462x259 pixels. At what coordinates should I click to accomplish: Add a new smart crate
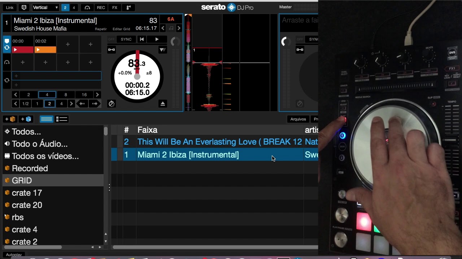26,119
